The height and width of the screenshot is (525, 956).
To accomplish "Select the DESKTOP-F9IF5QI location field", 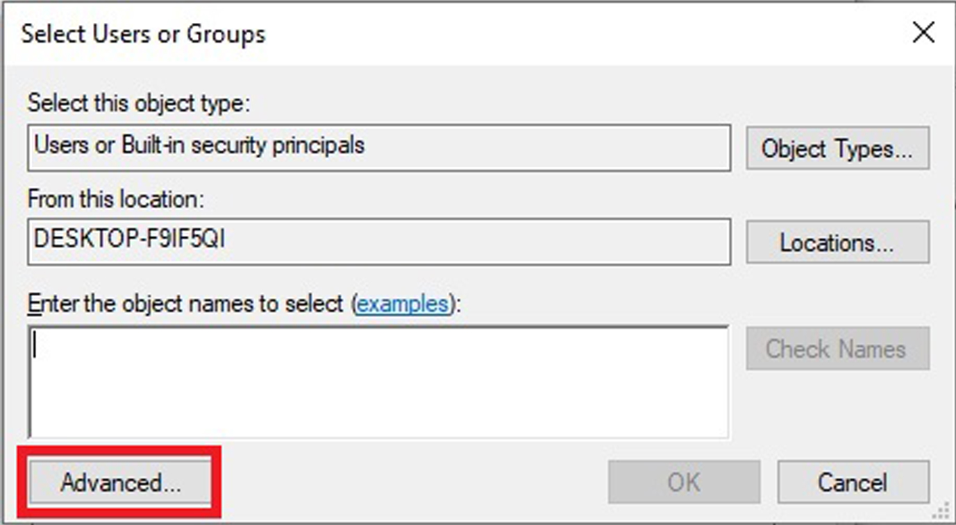I will tap(378, 241).
